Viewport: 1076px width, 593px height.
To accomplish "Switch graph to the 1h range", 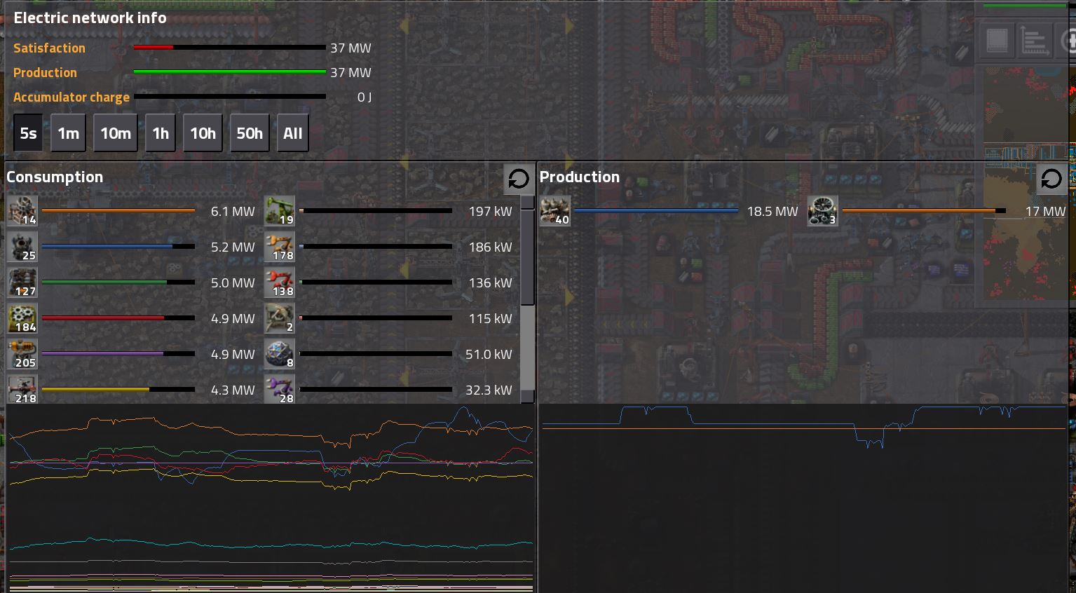I will pyautogui.click(x=161, y=133).
